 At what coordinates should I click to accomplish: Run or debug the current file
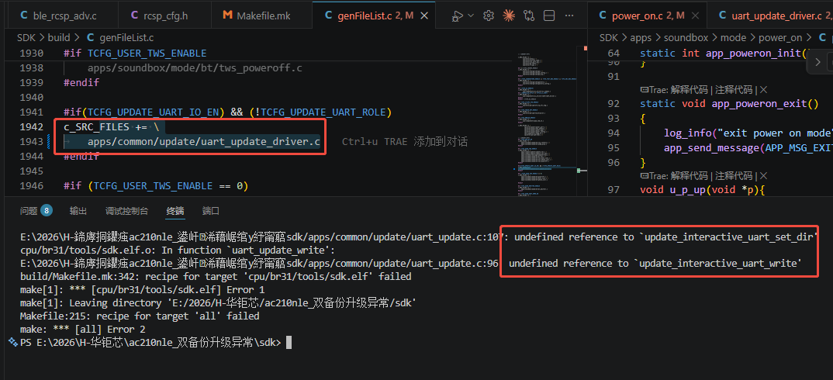pos(457,16)
